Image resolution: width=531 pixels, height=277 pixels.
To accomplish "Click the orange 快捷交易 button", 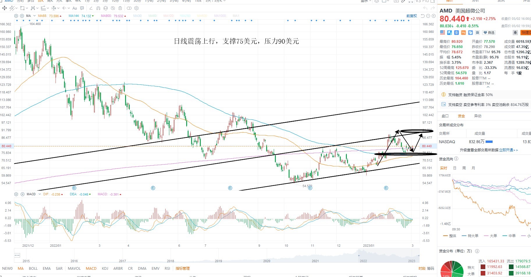I will [526, 33].
